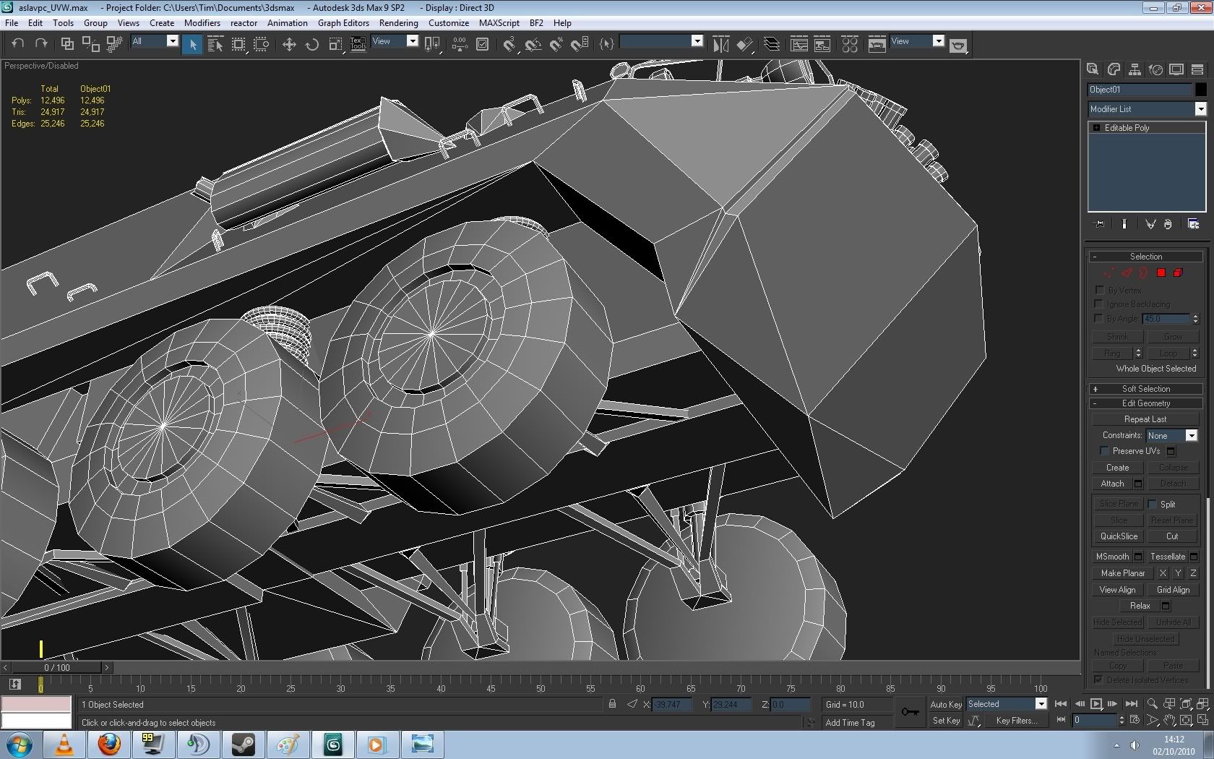Select Polygon sub-object level
Image resolution: width=1214 pixels, height=759 pixels.
coord(1161,273)
